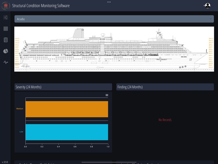The width and height of the screenshot is (218, 164).
Task: Click the 0.4 tick on chart axis
Action: (58, 146)
